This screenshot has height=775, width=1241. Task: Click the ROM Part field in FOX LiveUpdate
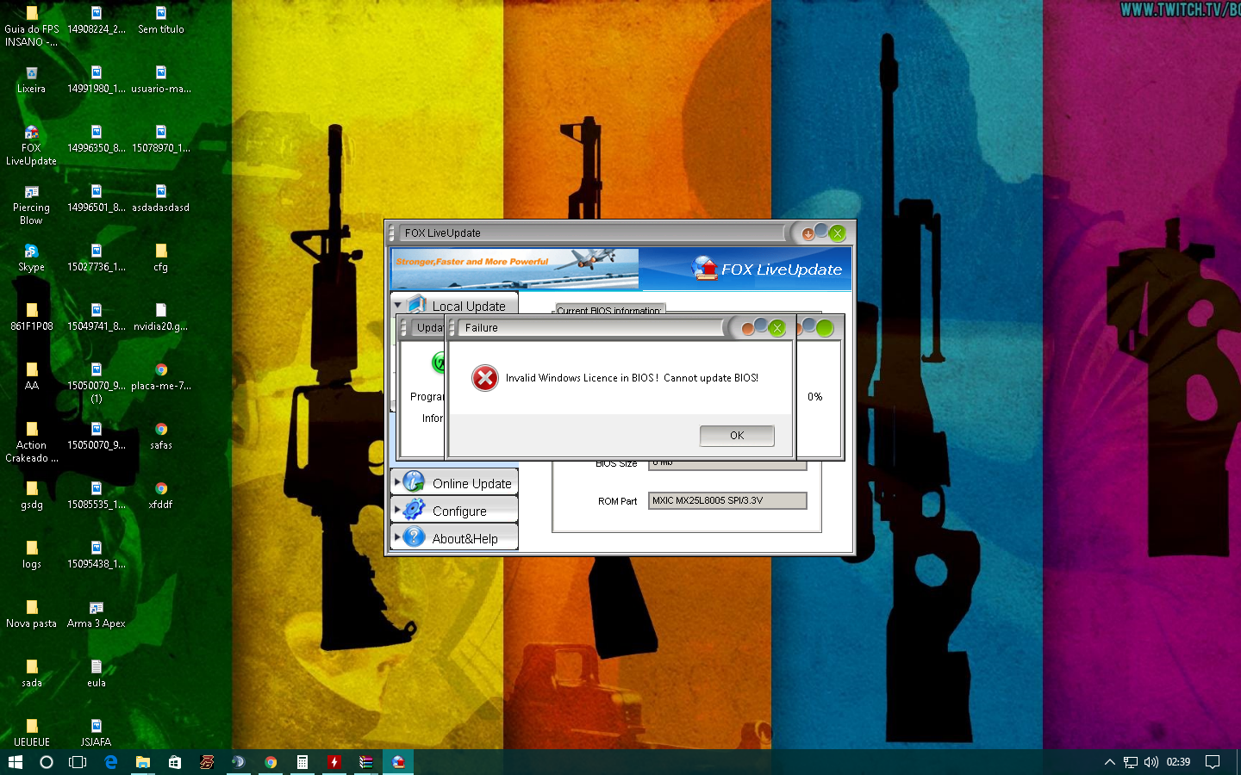(x=727, y=500)
